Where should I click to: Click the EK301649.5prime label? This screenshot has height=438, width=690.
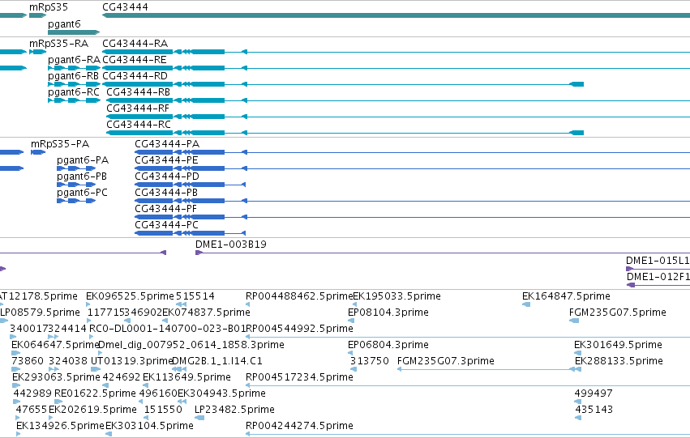point(618,345)
